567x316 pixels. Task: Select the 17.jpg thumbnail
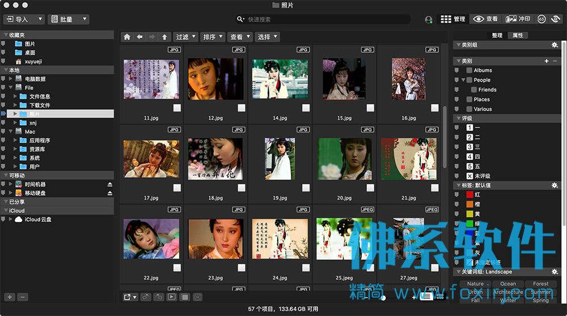151,159
